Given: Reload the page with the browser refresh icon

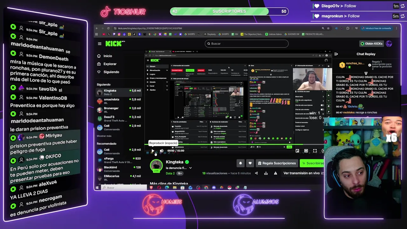Looking at the screenshot, I should pos(108,28).
